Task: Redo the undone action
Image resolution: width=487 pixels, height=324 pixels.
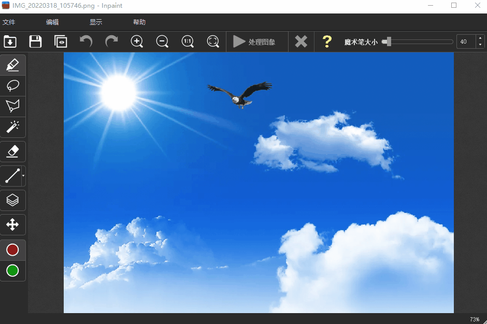Action: [111, 41]
